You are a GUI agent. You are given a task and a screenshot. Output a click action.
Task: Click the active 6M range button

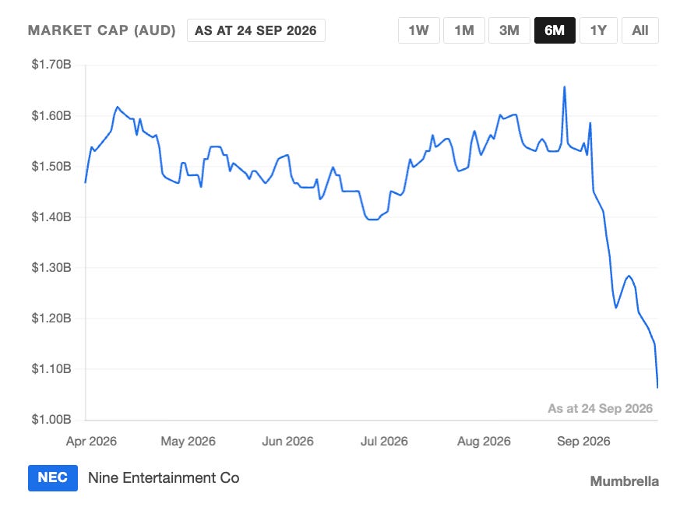[x=555, y=30]
